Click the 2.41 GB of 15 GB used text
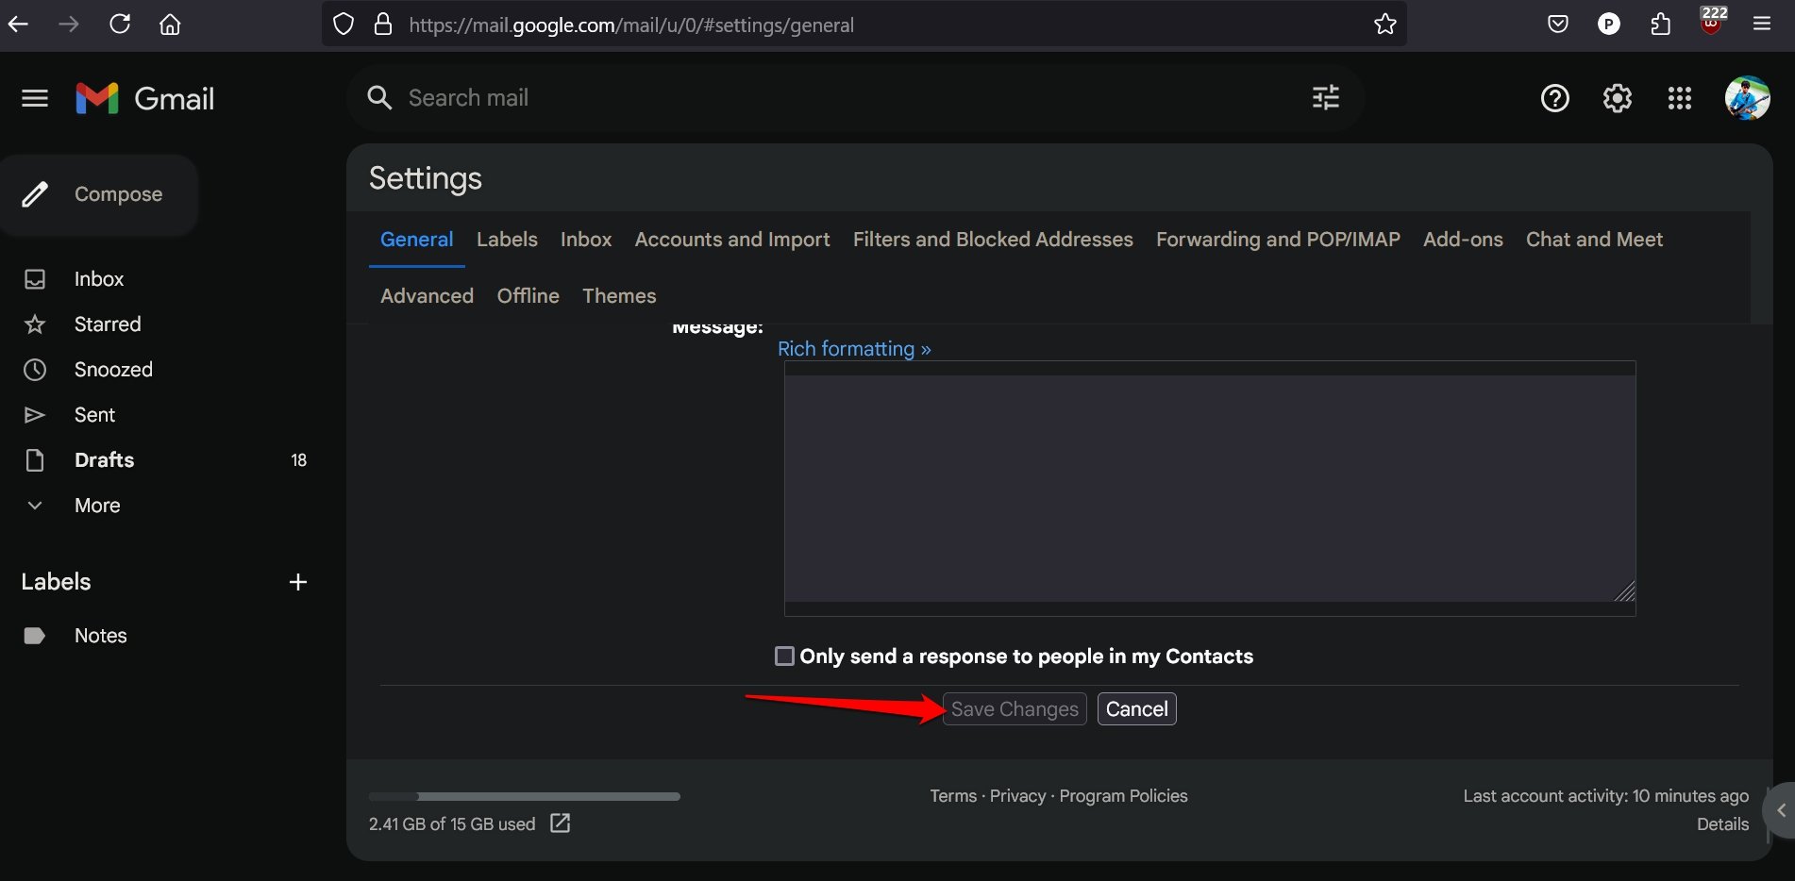Image resolution: width=1795 pixels, height=881 pixels. (452, 824)
